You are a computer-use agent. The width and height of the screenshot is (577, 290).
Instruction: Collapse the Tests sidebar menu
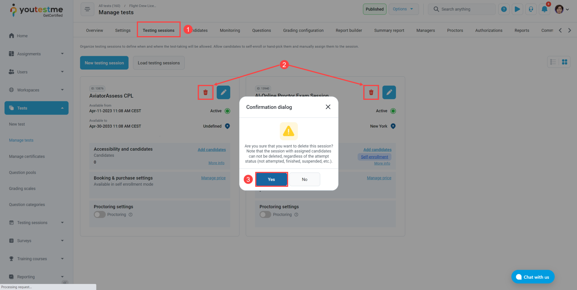point(37,108)
